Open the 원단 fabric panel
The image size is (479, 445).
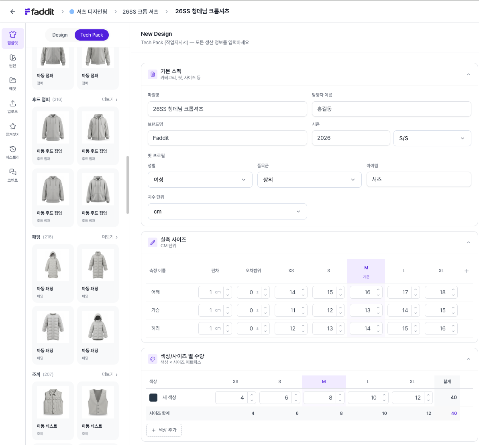(12, 61)
